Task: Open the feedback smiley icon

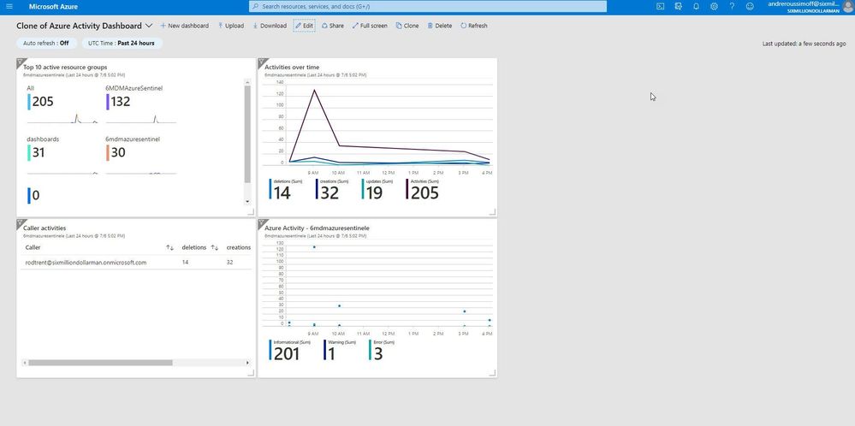Action: pyautogui.click(x=750, y=7)
